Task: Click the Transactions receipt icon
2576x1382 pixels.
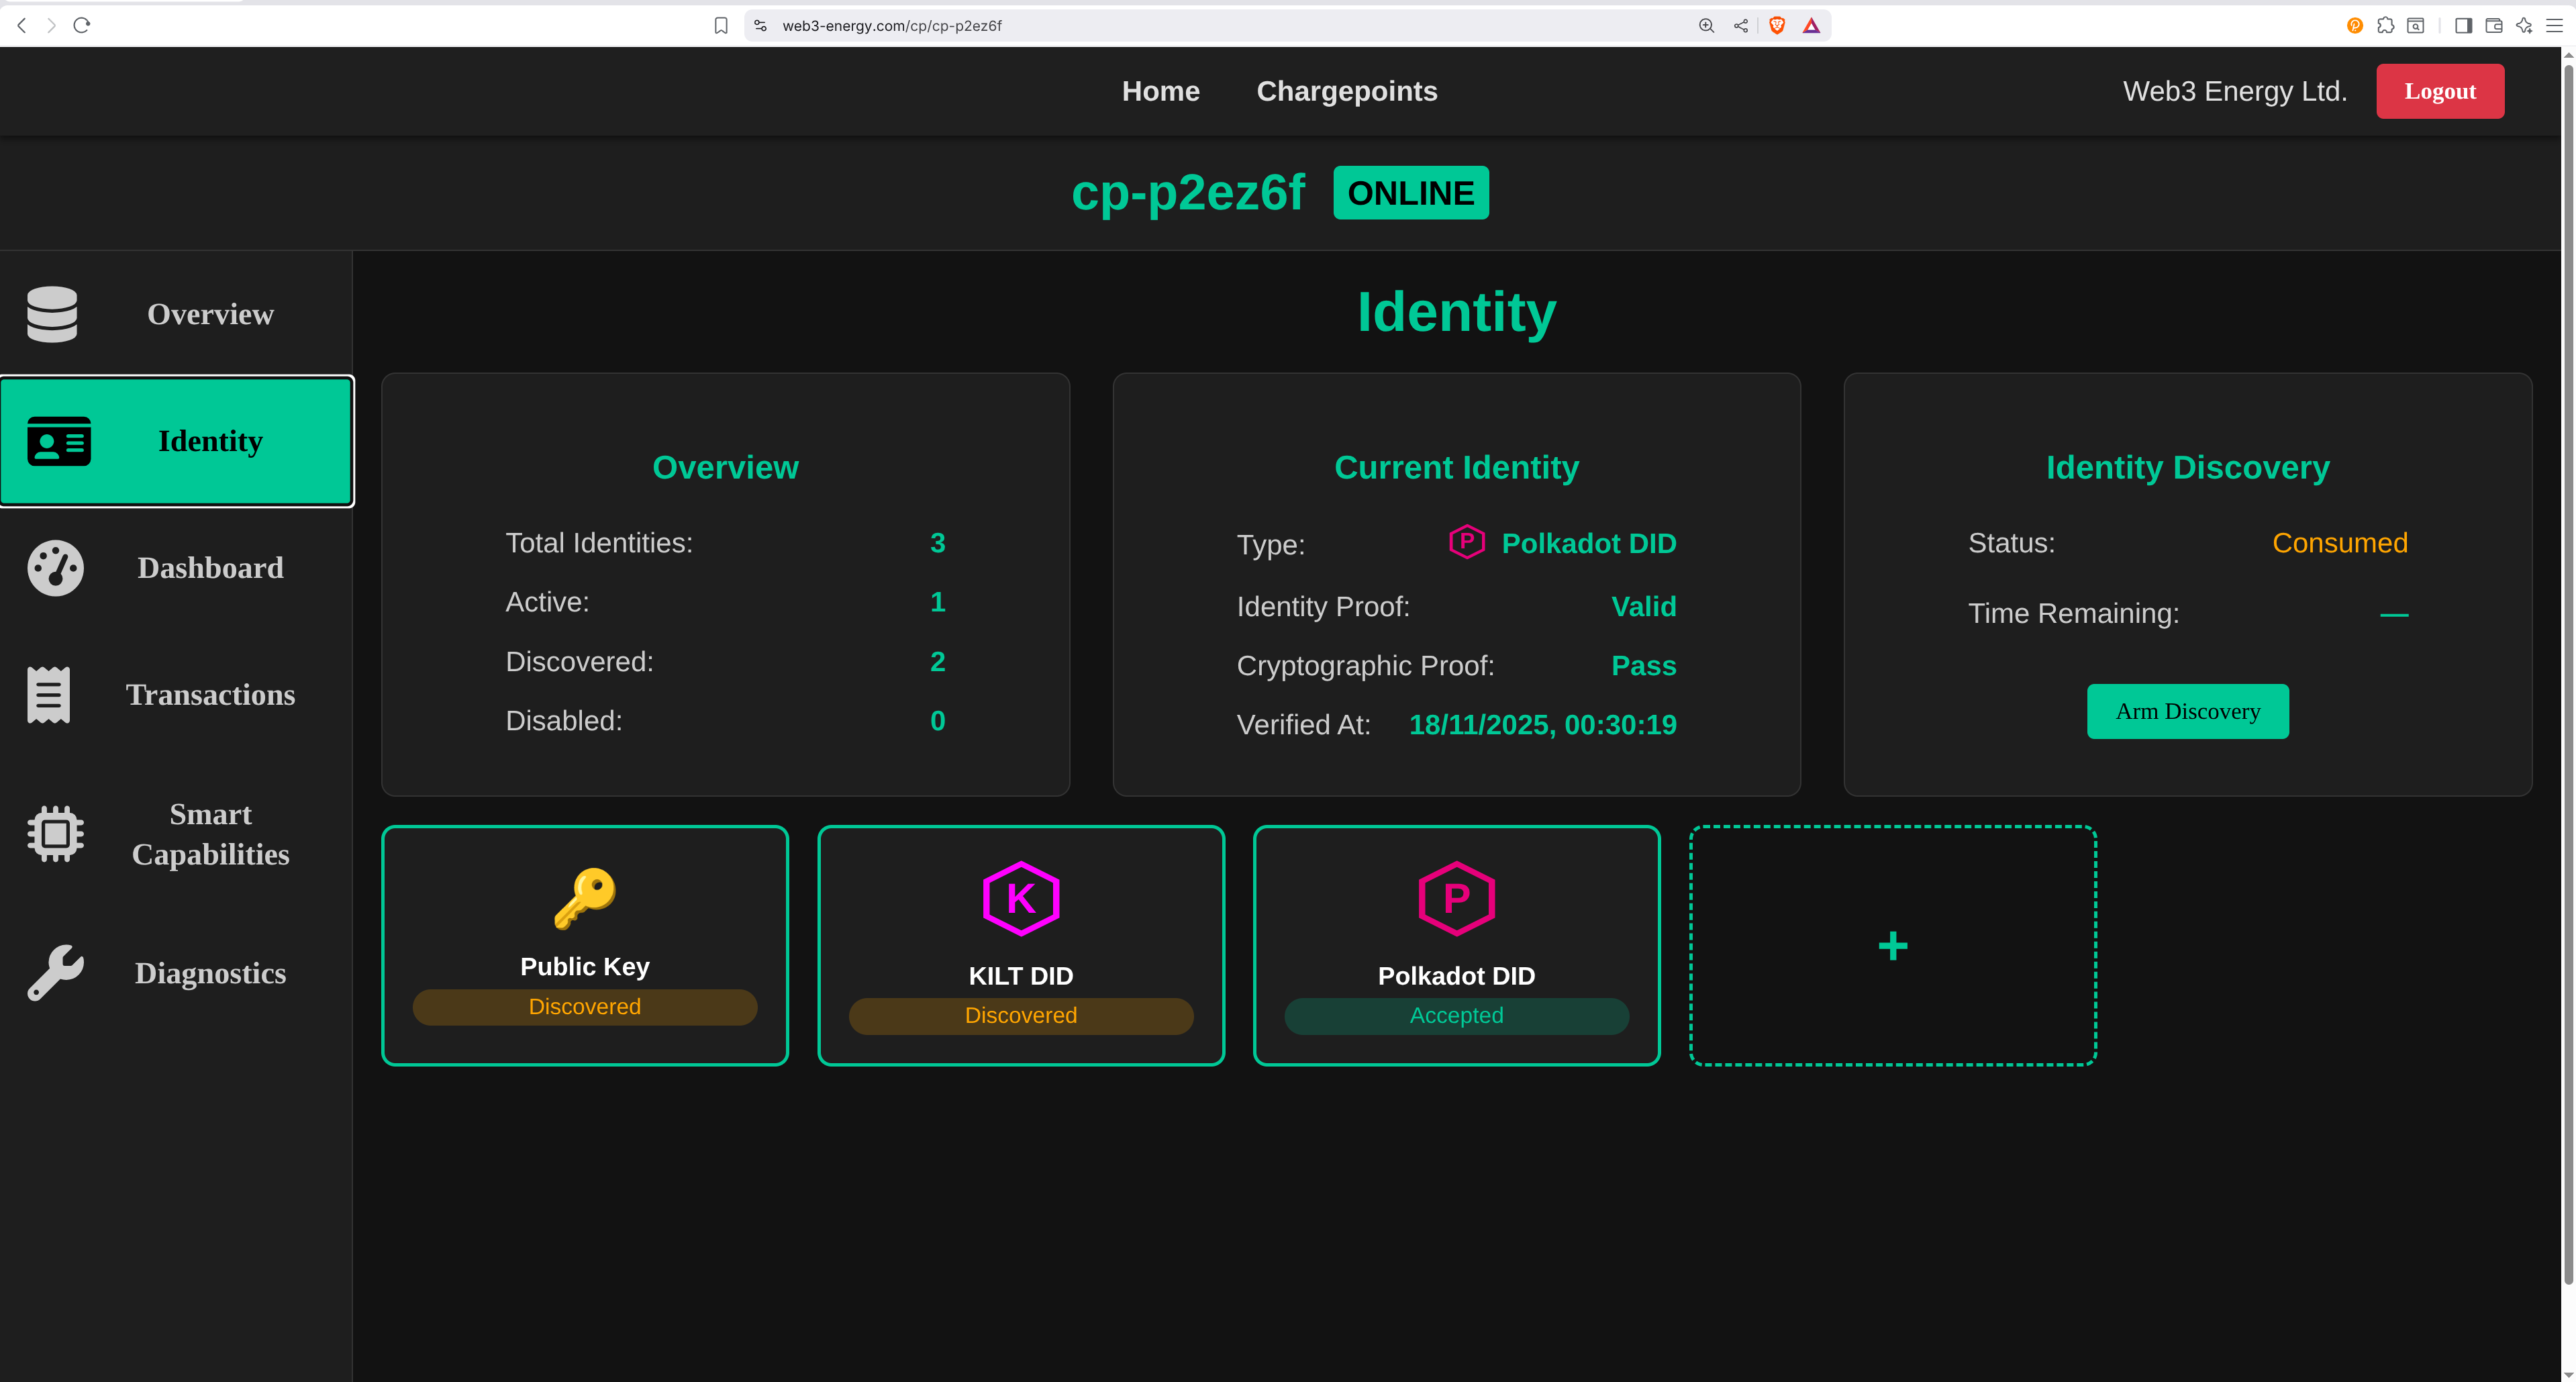Action: tap(49, 695)
